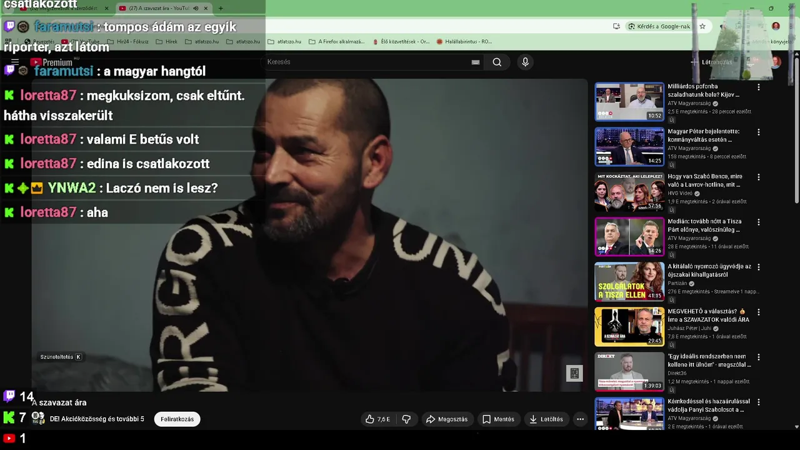Start voice search with the microphone icon
The image size is (800, 450).
tap(525, 62)
